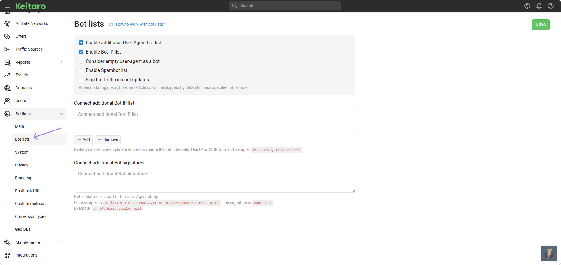Click the lightning bolt widget in corner

[549, 253]
